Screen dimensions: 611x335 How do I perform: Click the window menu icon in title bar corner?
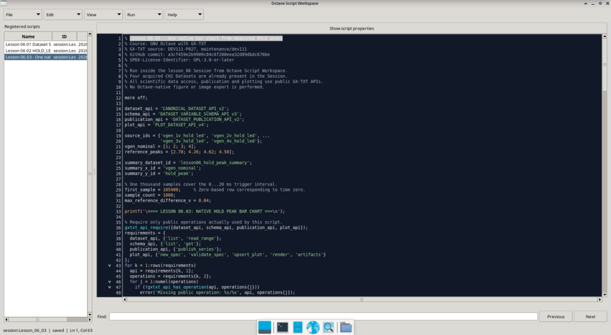[x=3, y=3]
